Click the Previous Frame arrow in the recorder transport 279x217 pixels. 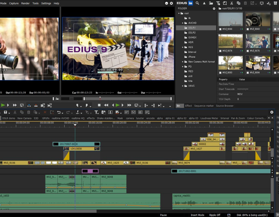pos(113,105)
